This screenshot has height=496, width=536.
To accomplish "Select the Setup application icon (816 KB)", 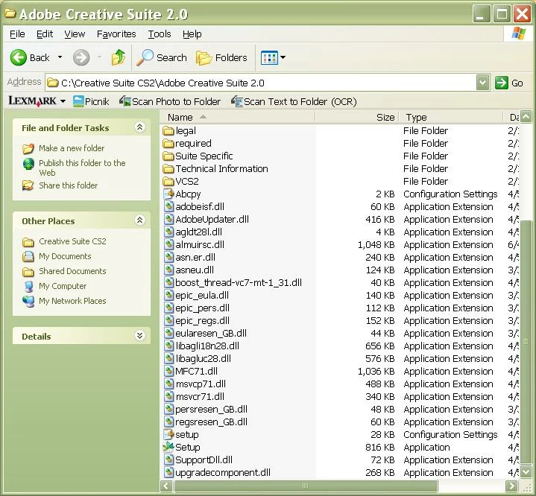I will tap(168, 447).
